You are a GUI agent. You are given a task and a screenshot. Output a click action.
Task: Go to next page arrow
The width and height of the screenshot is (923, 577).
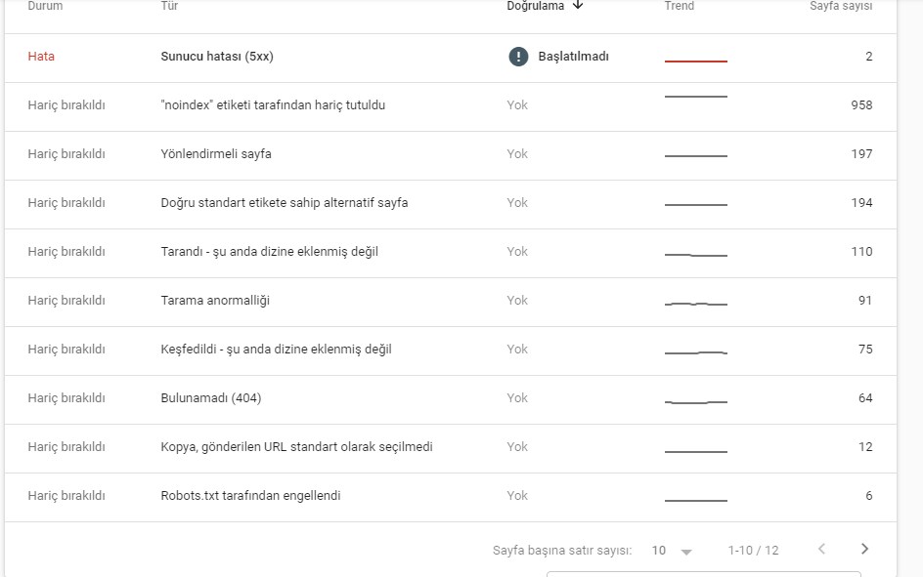click(864, 549)
